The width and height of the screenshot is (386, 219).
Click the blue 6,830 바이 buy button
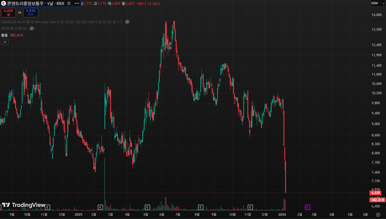[x=31, y=13]
